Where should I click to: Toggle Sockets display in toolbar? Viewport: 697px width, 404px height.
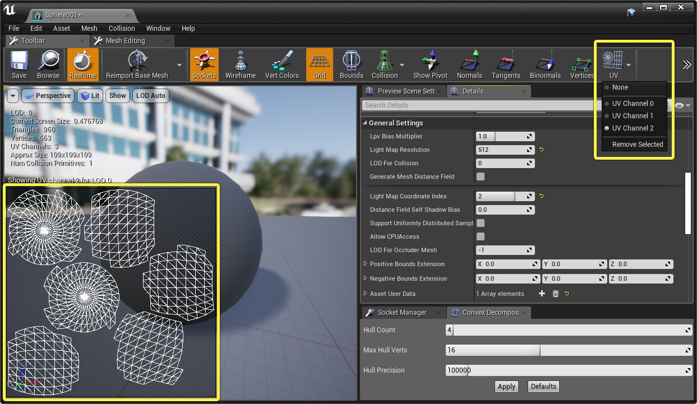(204, 64)
